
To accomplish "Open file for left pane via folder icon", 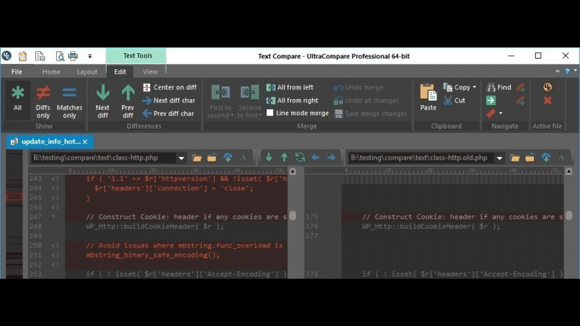I will point(197,158).
